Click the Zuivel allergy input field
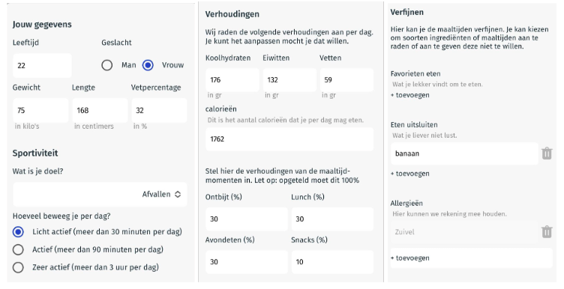This screenshot has height=289, width=564. 464,232
